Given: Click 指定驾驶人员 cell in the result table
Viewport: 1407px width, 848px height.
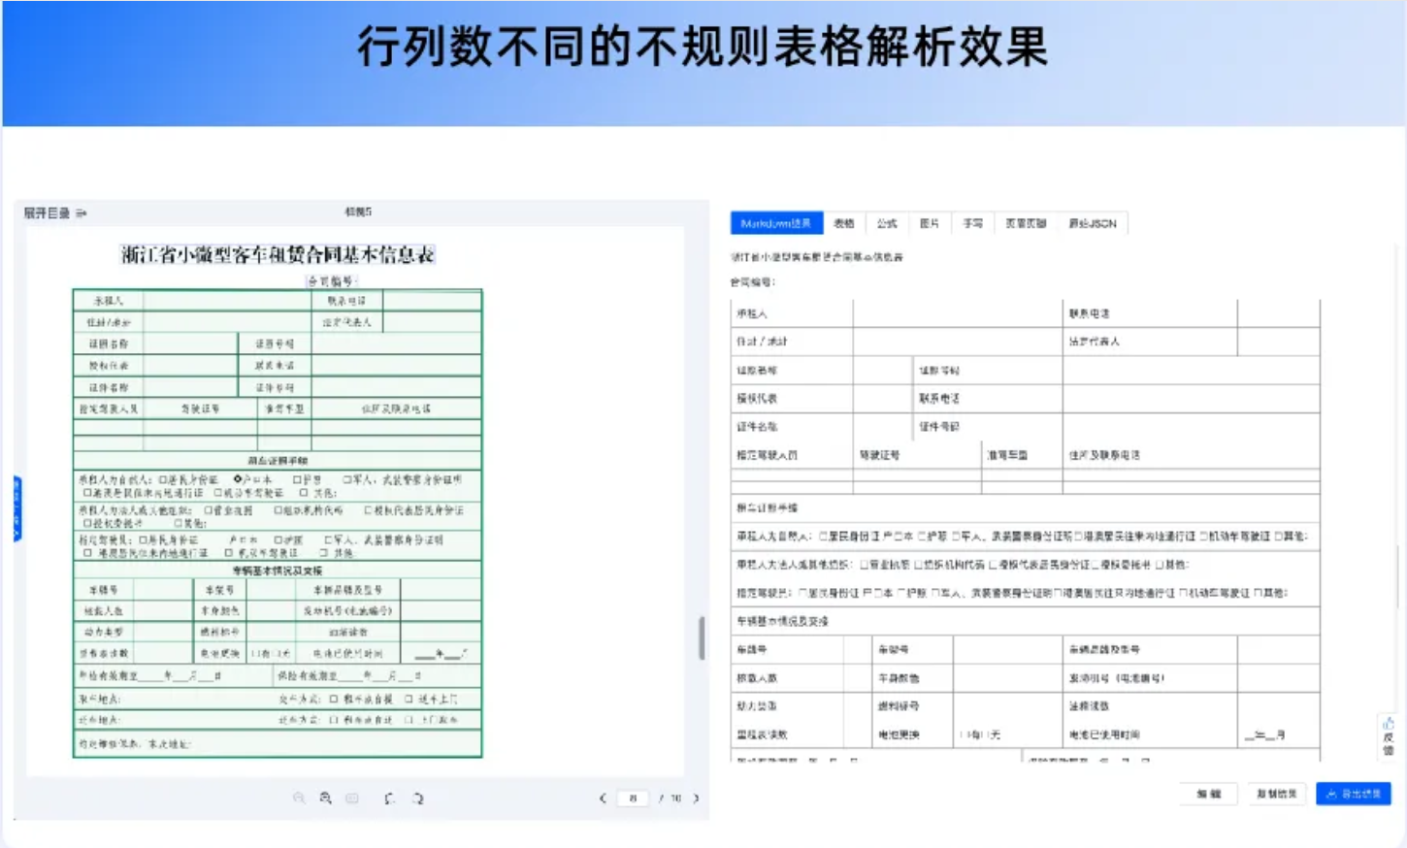Looking at the screenshot, I should (x=792, y=454).
